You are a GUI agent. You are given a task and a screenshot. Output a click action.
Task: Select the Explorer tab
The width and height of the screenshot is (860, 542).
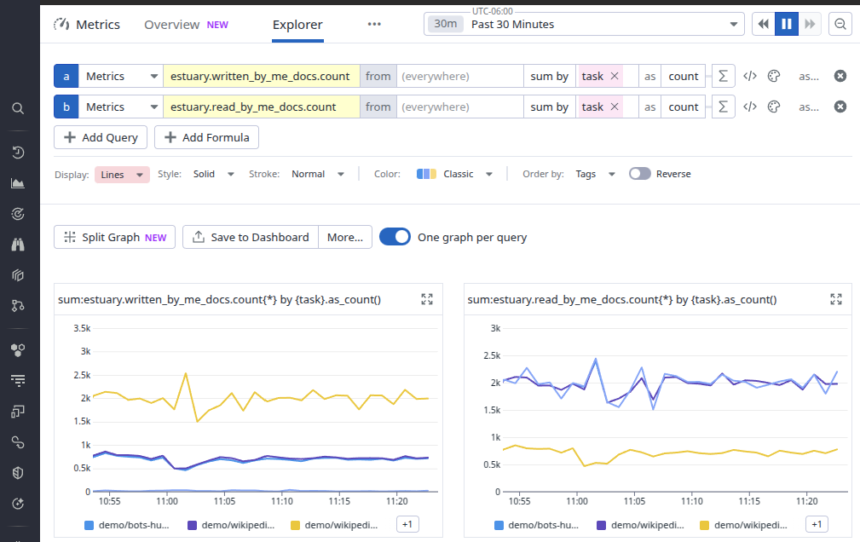(297, 25)
